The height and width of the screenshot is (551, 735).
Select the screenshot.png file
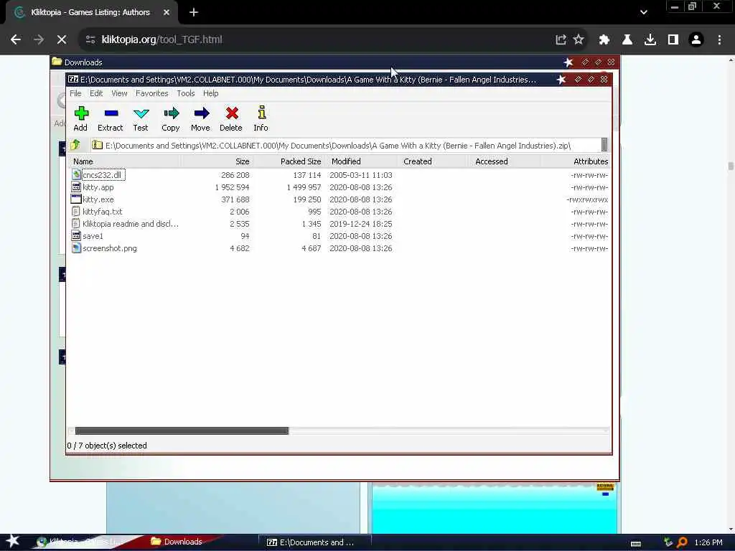click(110, 248)
